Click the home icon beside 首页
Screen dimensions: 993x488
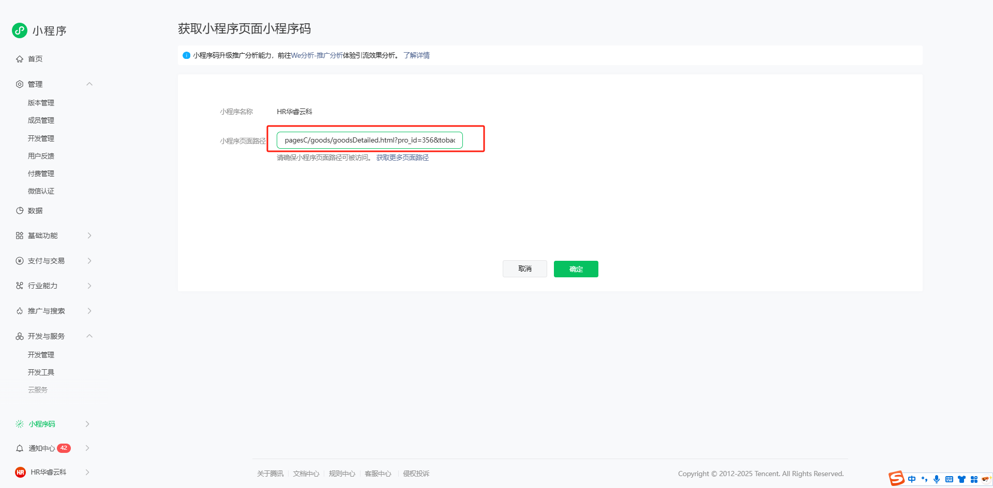(x=20, y=59)
